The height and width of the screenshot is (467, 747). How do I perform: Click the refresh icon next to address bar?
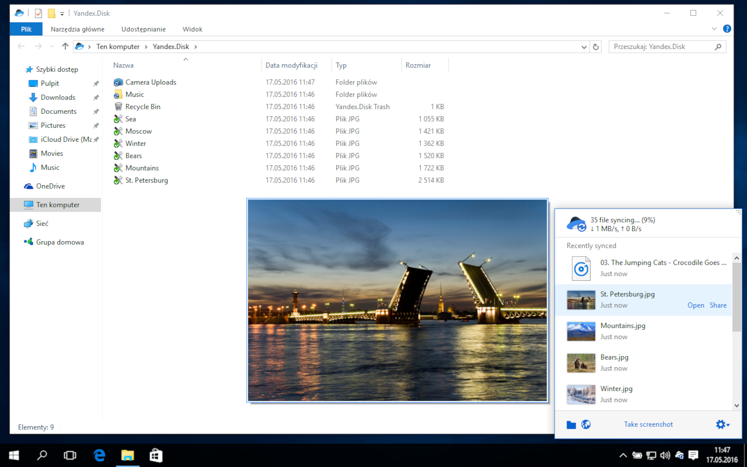[x=595, y=46]
